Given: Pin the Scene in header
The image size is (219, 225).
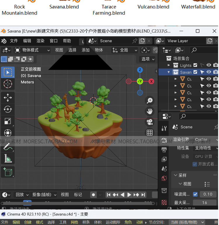Looking at the screenshot, I should 135,41.
